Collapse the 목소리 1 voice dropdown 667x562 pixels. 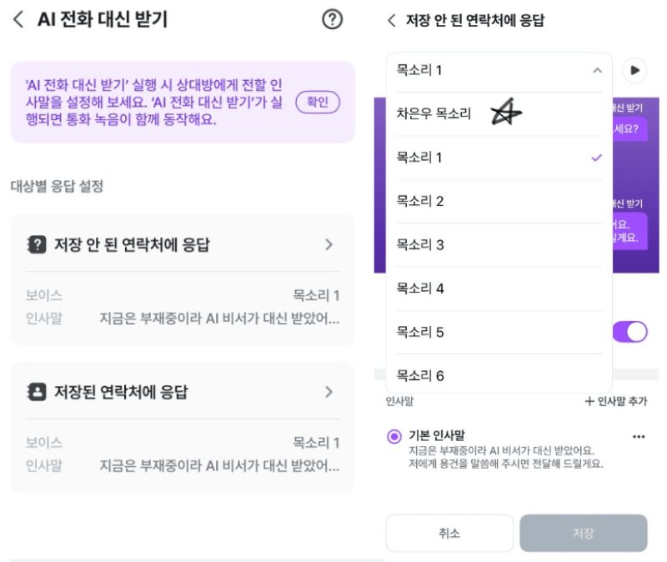(597, 71)
